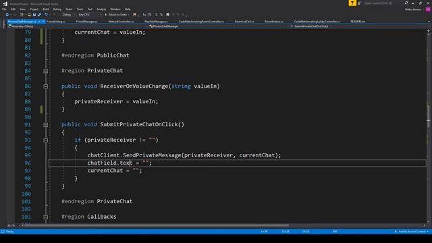Collapse the if block at line 93
This screenshot has width=432, height=243.
(x=46, y=140)
